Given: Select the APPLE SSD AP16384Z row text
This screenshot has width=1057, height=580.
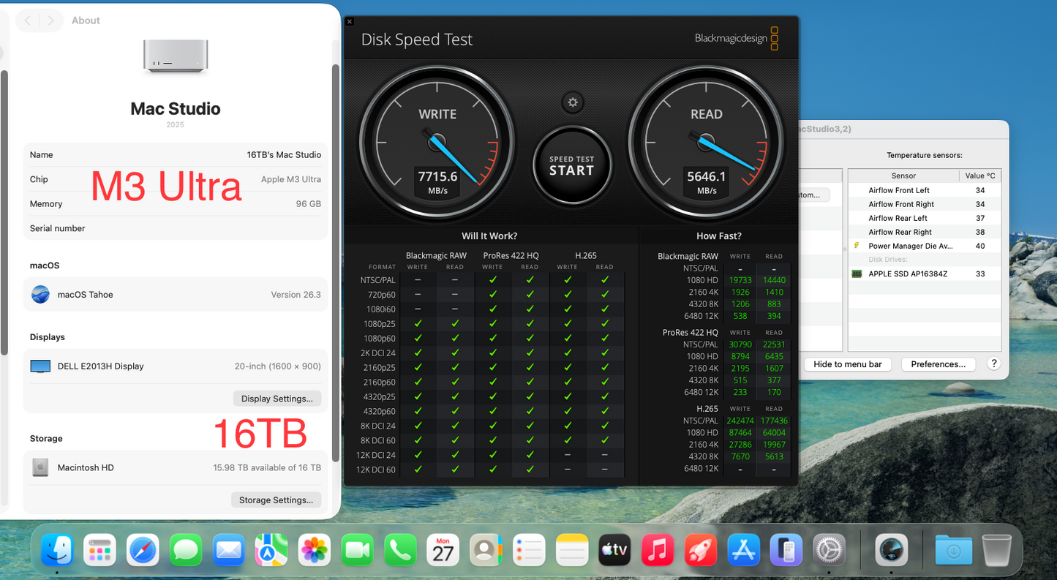Looking at the screenshot, I should click(908, 274).
